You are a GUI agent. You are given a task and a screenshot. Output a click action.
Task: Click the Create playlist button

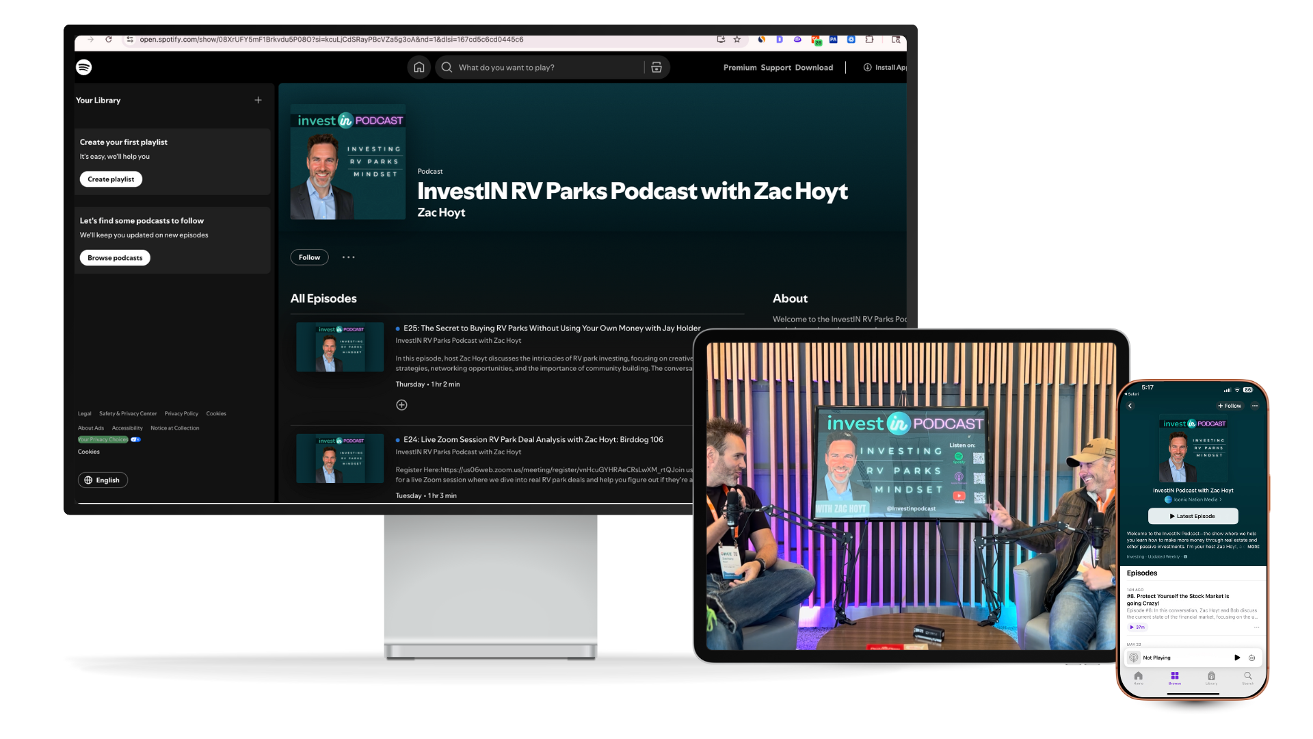(x=111, y=179)
